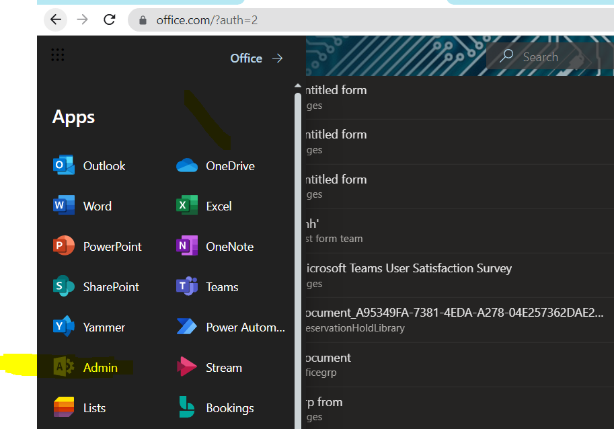Click the office.com address bar
Viewport: 614px width, 429px height.
[x=371, y=20]
